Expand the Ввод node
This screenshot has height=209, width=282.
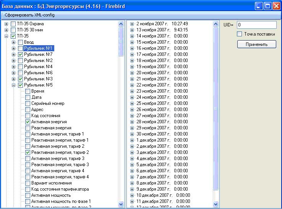click(13, 42)
